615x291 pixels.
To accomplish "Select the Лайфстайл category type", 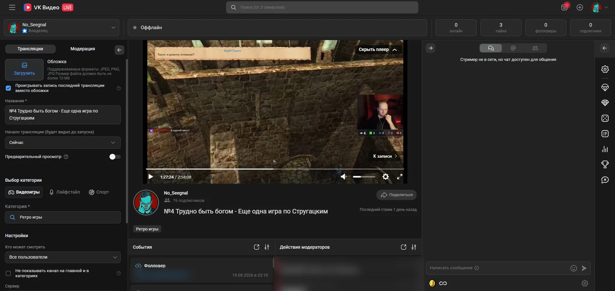I will 64,192.
